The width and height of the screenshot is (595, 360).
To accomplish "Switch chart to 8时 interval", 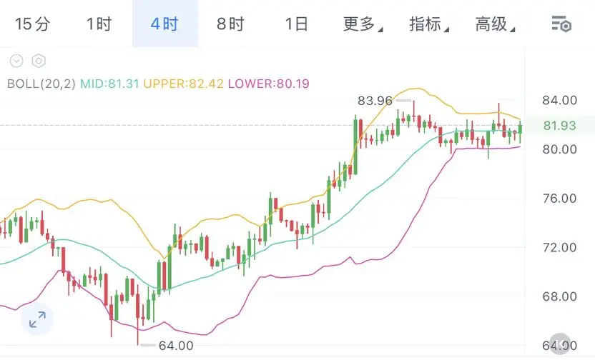I will point(230,24).
